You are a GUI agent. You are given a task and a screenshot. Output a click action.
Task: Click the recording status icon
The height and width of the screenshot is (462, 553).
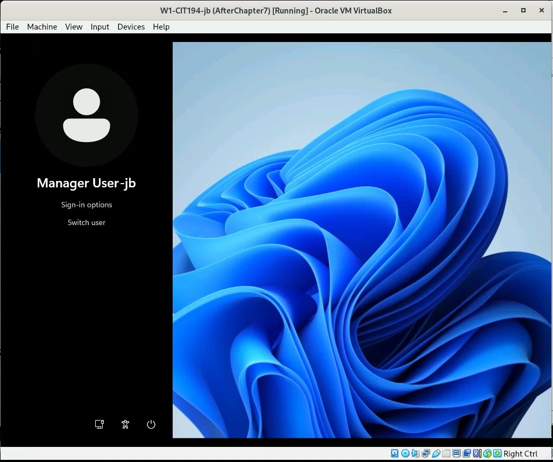(x=466, y=453)
